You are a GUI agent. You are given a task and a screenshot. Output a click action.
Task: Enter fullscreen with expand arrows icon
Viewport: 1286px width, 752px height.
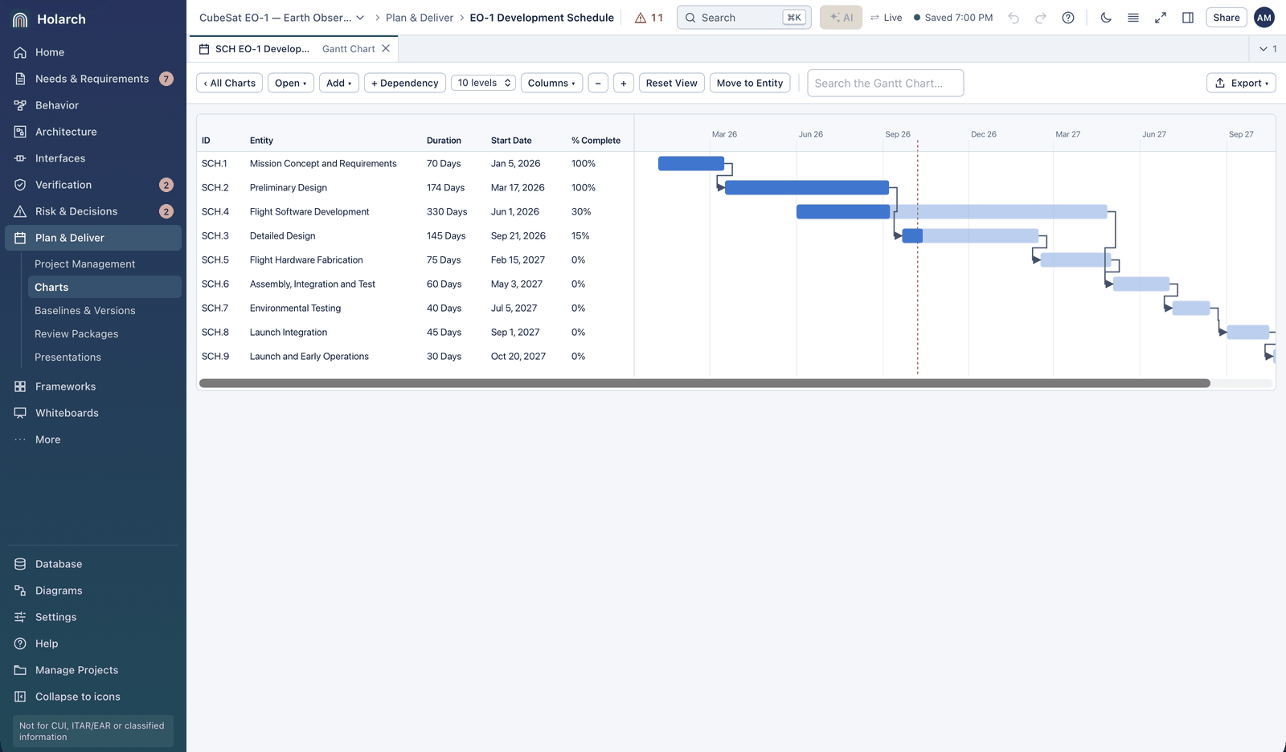pos(1161,18)
